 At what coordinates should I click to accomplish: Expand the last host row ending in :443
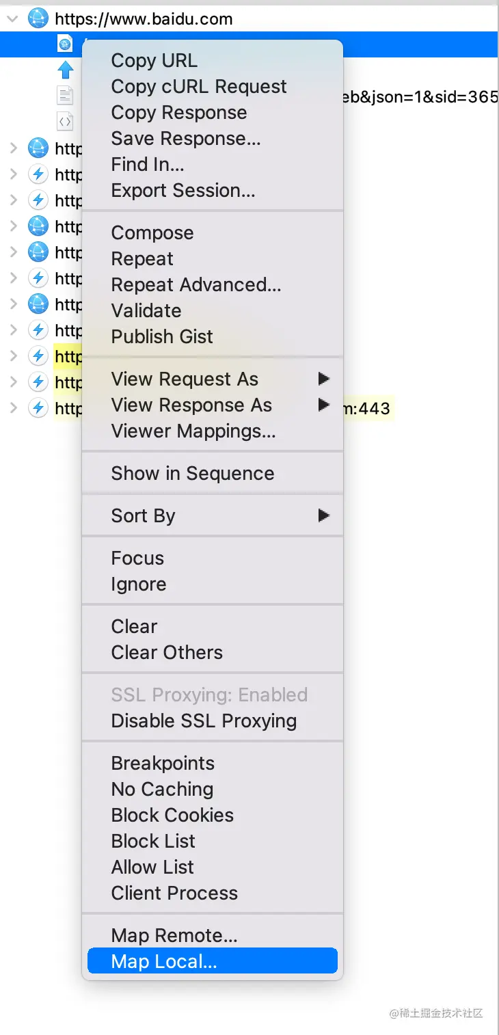pos(12,409)
